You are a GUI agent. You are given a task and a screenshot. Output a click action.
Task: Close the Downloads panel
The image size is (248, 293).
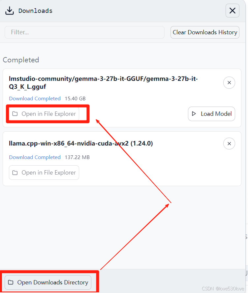click(232, 11)
